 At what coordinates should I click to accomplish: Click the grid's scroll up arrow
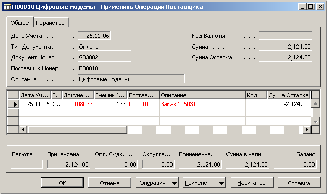point(315,103)
